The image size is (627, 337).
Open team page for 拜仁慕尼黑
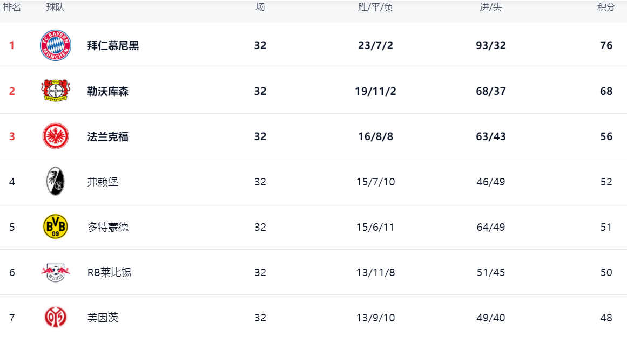(x=113, y=45)
